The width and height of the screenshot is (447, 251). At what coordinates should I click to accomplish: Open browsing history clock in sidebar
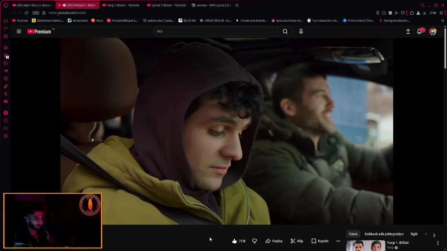6,121
